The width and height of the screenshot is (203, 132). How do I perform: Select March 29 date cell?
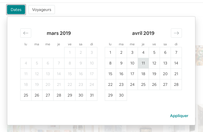[70, 95]
